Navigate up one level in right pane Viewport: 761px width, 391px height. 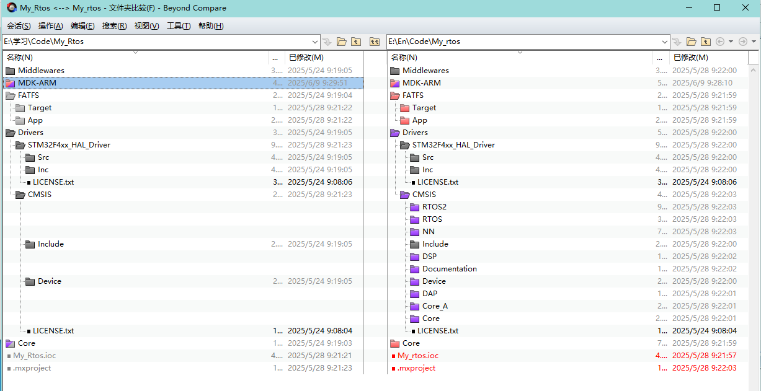[706, 42]
